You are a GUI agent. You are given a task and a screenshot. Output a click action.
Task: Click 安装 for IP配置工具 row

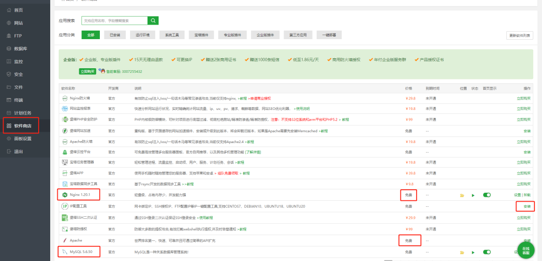[x=527, y=206]
